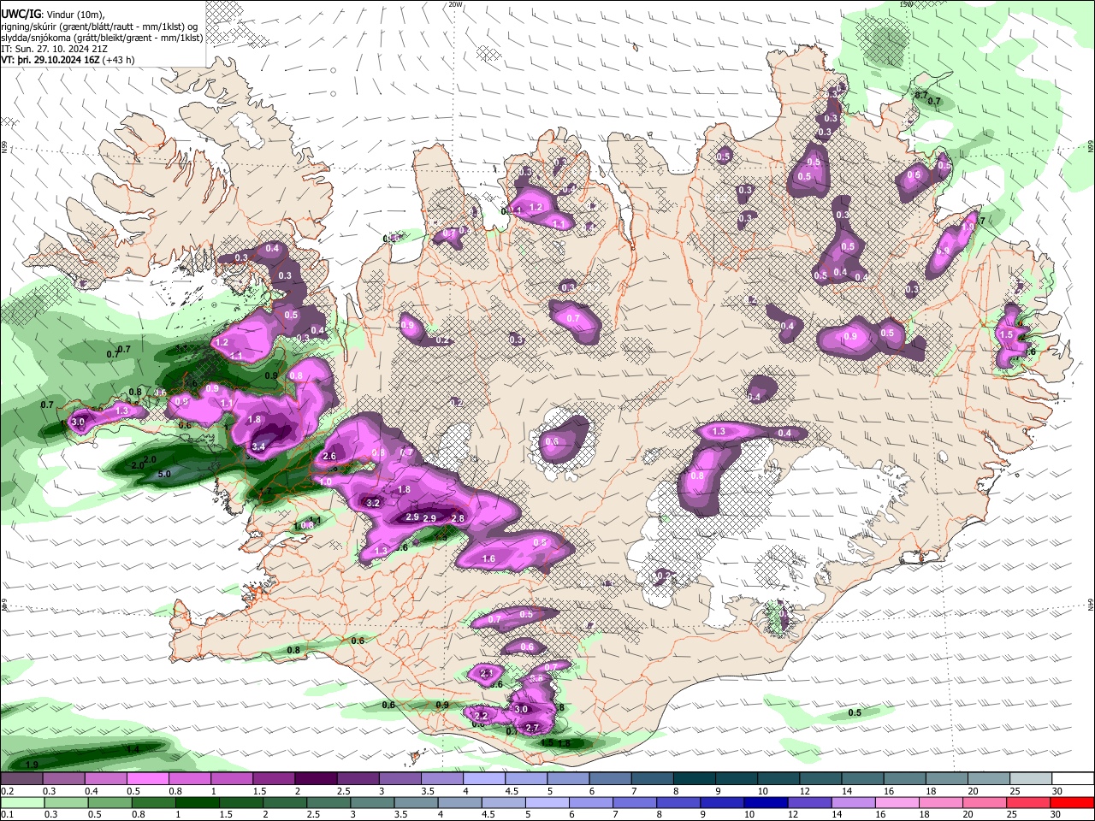This screenshot has width=1095, height=821.
Task: Click the 2.6 snow value on the map
Action: (x=330, y=457)
